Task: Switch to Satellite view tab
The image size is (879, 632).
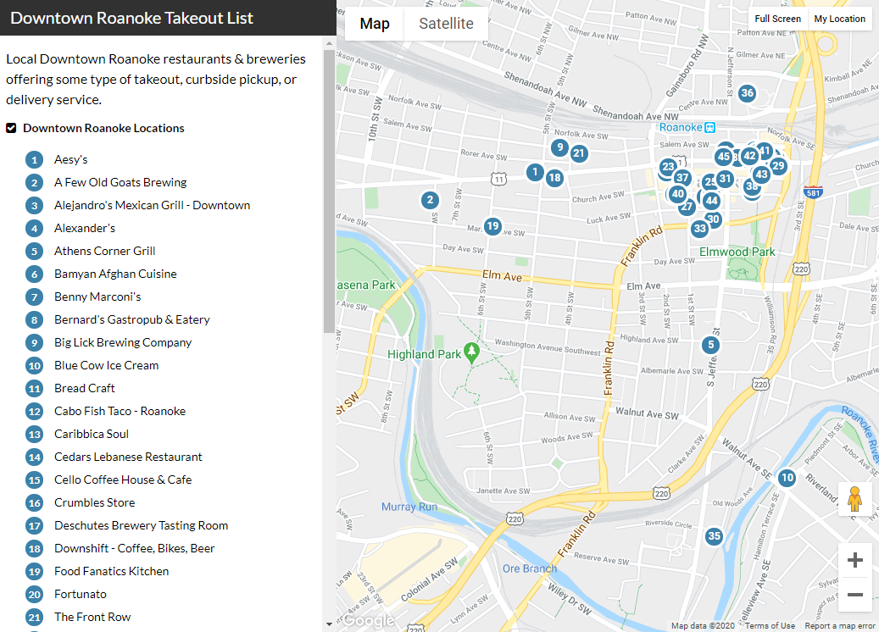Action: coord(446,24)
